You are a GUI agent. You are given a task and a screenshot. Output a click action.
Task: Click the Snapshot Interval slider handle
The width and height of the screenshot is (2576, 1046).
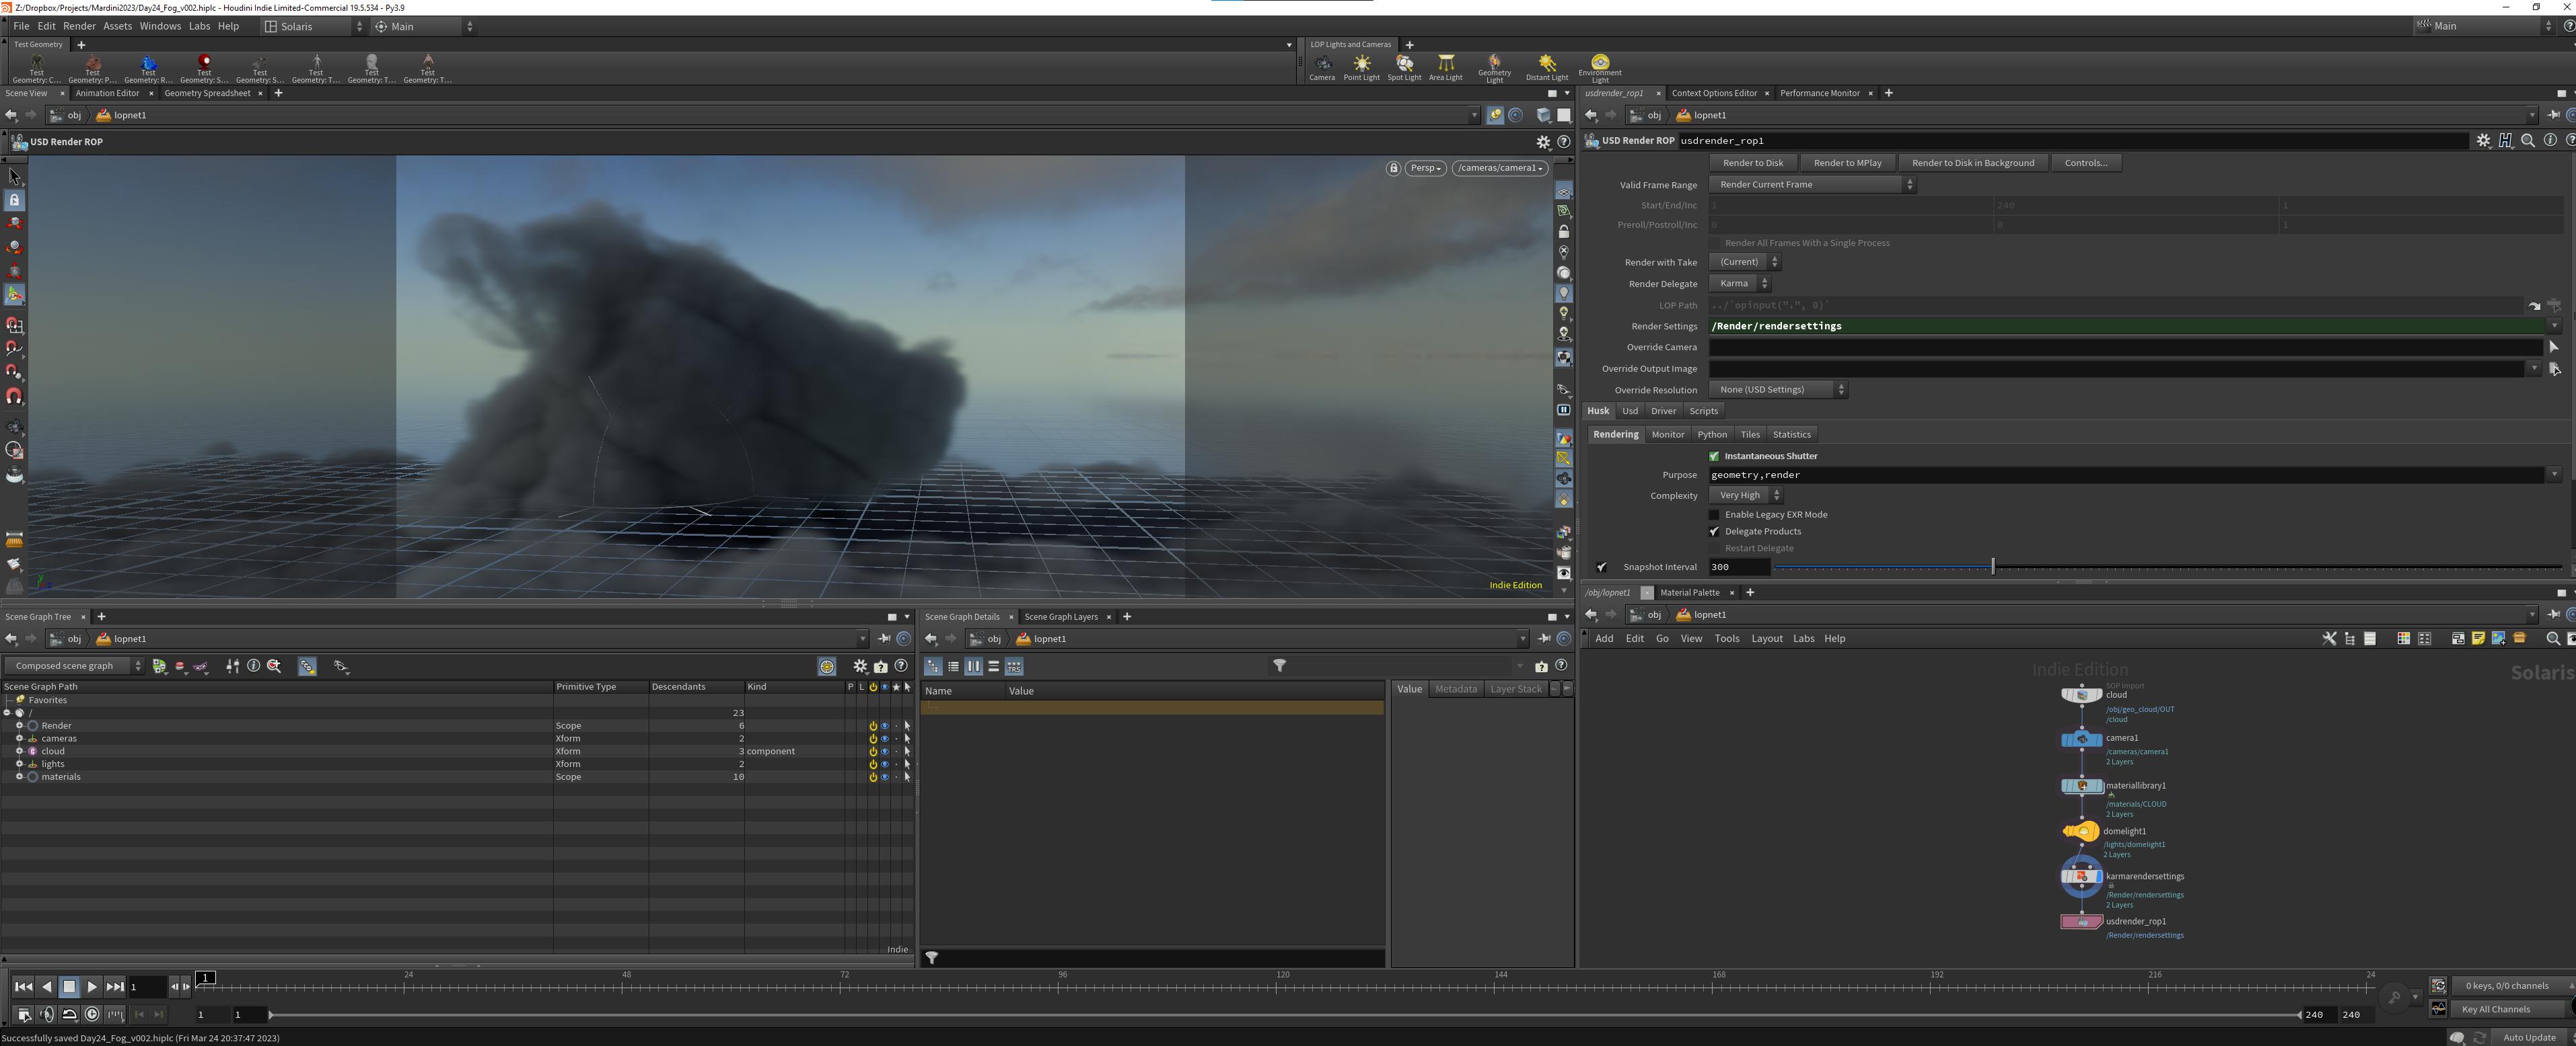[x=1992, y=567]
